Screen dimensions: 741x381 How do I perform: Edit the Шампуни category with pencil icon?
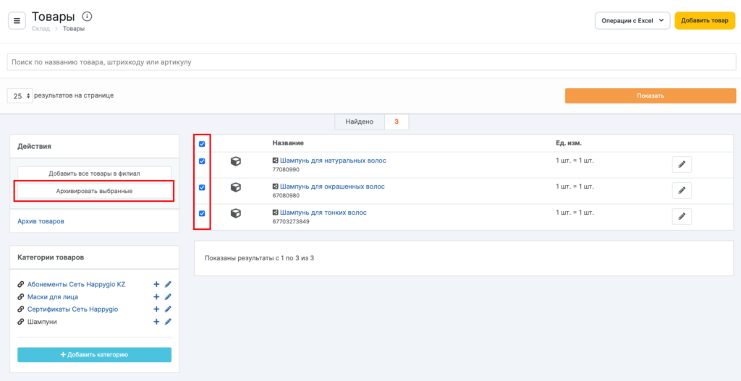click(x=168, y=322)
